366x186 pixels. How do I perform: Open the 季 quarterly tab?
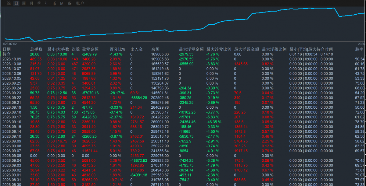click(x=39, y=3)
